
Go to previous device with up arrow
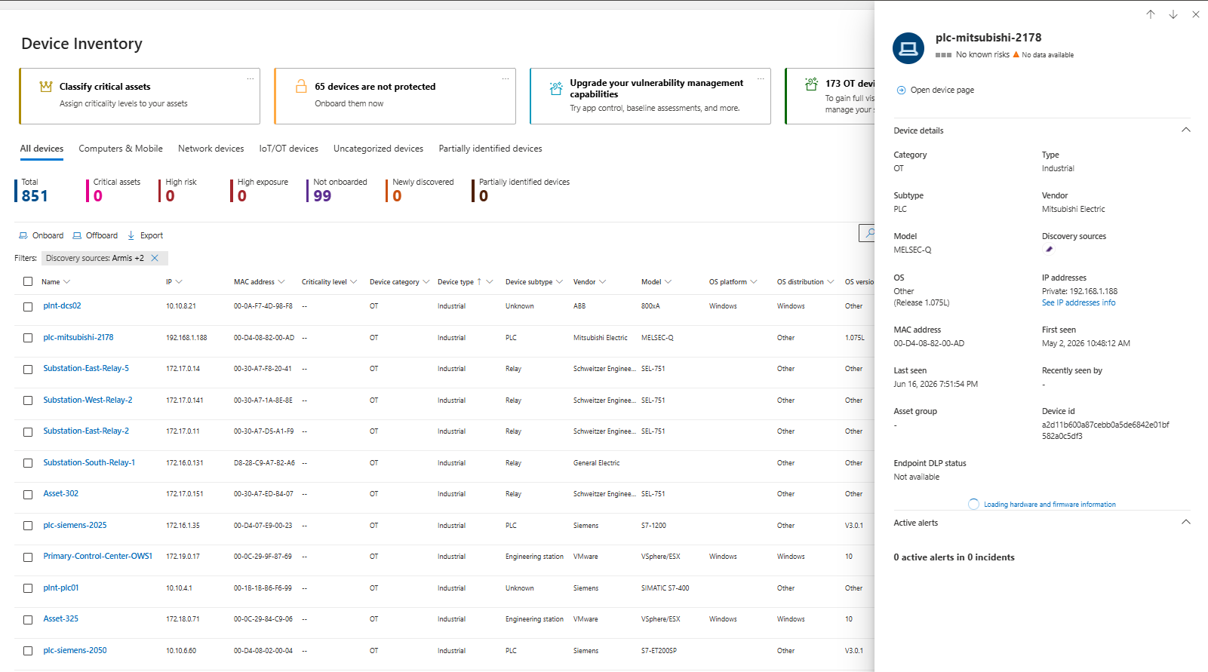1151,14
